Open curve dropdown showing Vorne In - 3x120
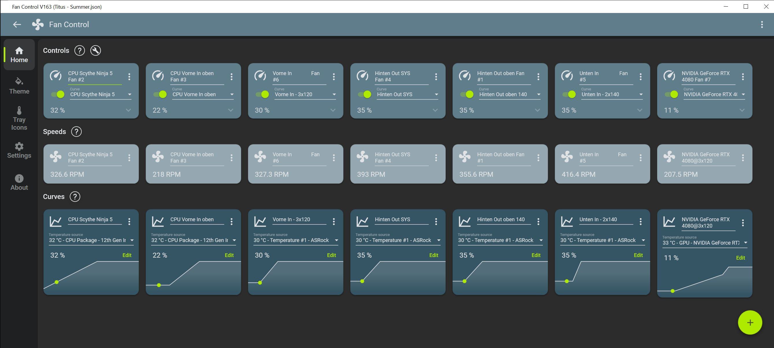The width and height of the screenshot is (774, 348). (x=305, y=94)
